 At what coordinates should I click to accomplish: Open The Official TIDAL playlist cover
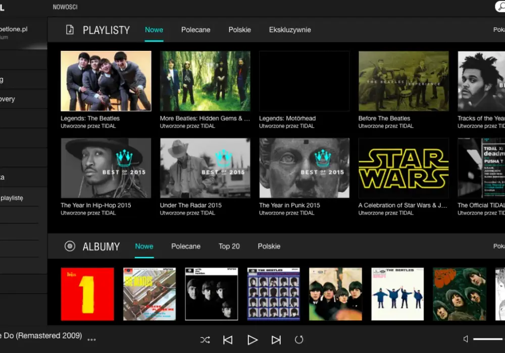(481, 168)
